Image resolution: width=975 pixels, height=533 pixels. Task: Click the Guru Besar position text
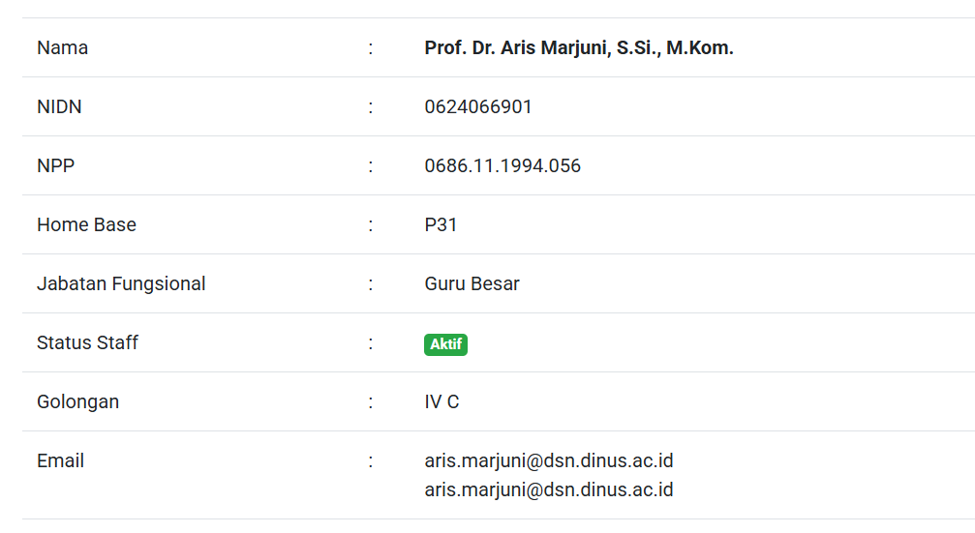click(x=472, y=283)
